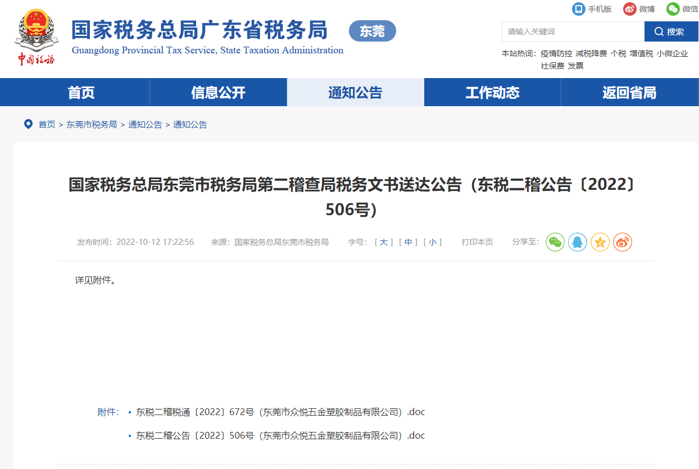The image size is (699, 469).
Task: Share article via green WeChat icon
Action: pyautogui.click(x=555, y=242)
